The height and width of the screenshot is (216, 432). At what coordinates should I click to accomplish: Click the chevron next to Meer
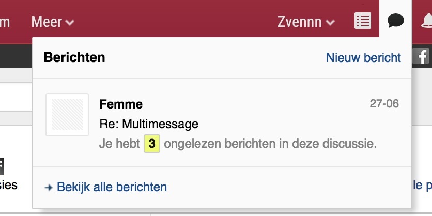(x=70, y=23)
